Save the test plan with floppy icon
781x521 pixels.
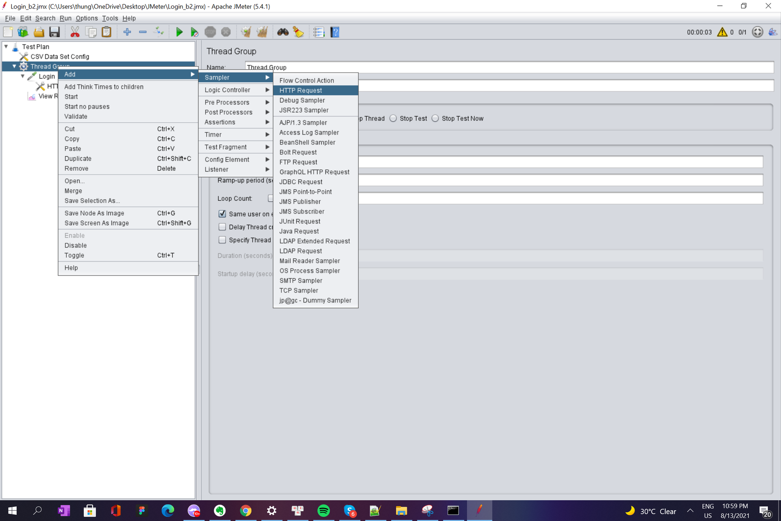[x=54, y=32]
